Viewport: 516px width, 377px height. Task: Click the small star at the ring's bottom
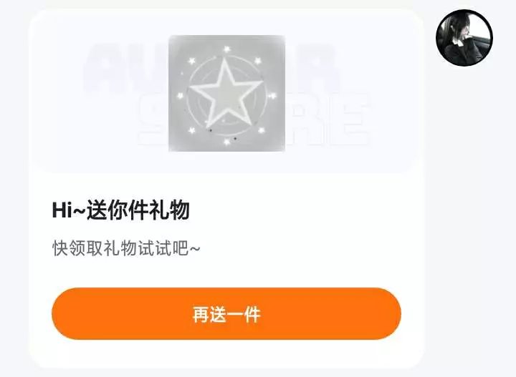coord(226,142)
